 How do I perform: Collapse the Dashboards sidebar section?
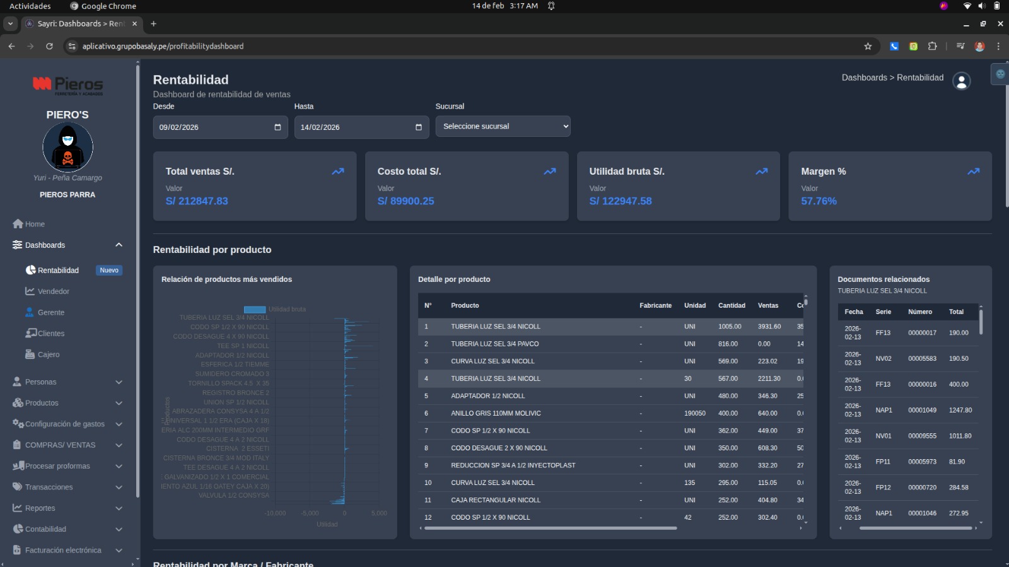[x=119, y=245]
